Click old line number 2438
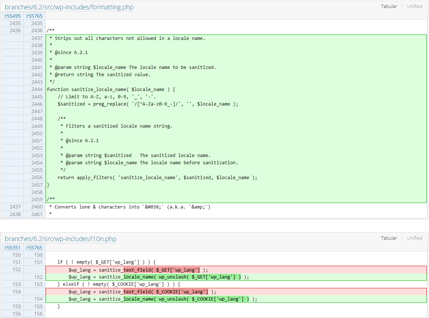429x318 pixels. tap(15, 214)
